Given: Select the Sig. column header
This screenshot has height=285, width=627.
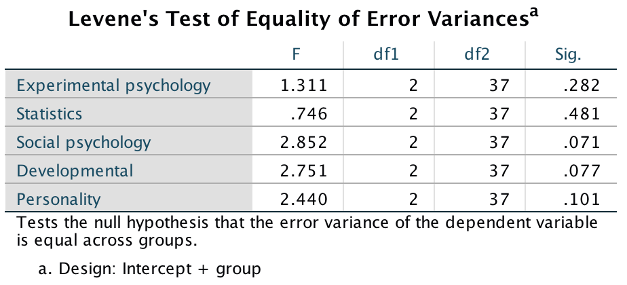Looking at the screenshot, I should pos(567,56).
